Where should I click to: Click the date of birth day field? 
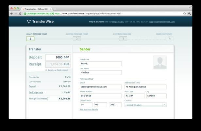86,105
